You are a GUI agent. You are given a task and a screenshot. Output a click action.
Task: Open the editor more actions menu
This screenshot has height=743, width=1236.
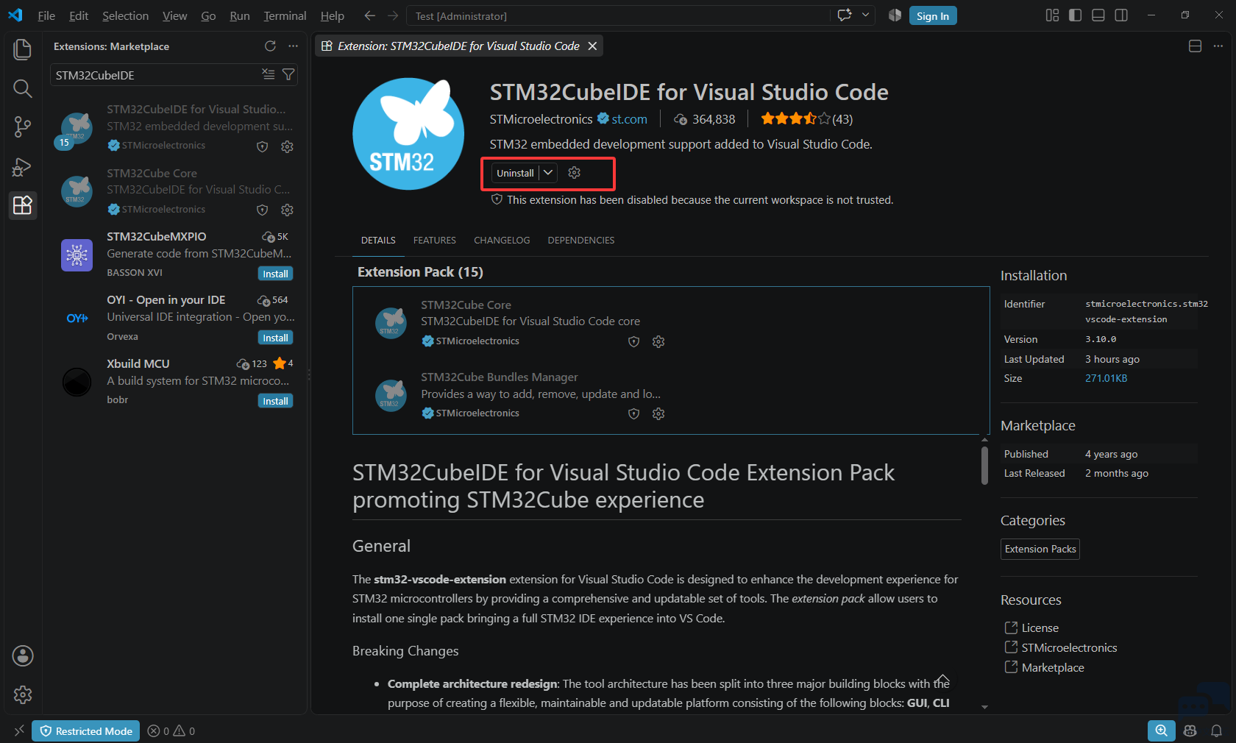click(x=1218, y=46)
